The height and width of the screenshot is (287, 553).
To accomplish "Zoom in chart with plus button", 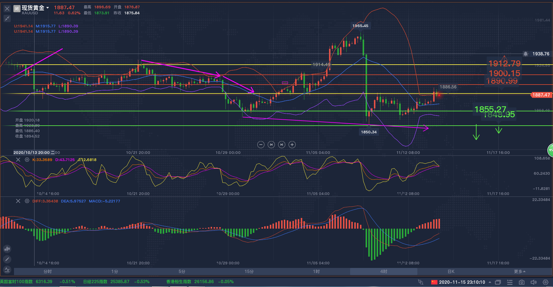I will pos(292,145).
